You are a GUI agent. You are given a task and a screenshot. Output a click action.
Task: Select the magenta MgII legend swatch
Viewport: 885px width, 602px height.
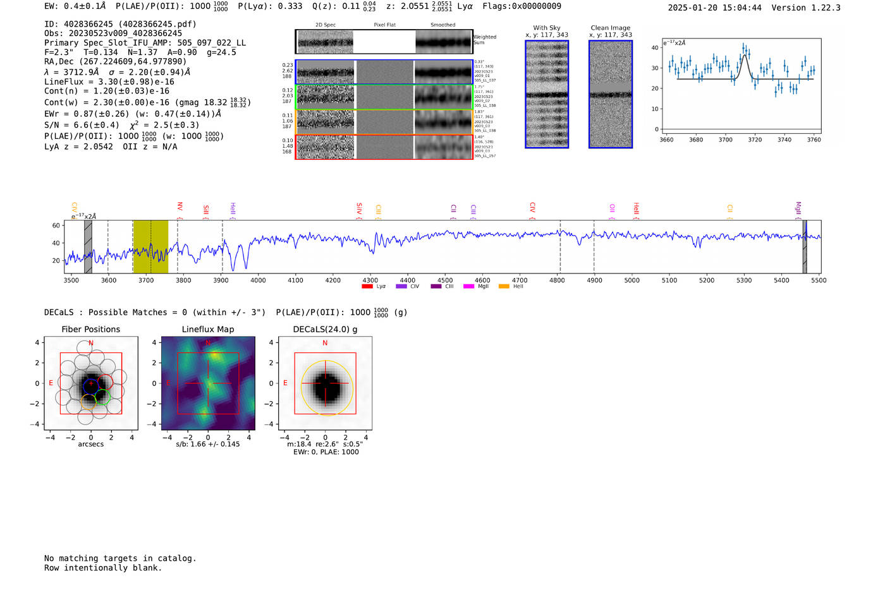point(468,287)
